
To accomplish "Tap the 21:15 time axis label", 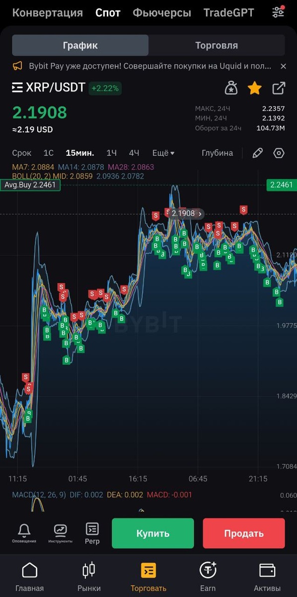I will (258, 479).
